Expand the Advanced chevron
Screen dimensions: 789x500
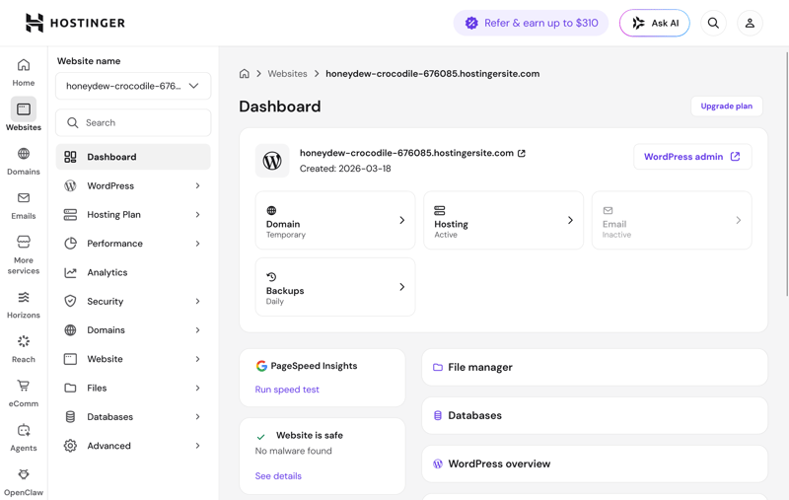click(198, 446)
